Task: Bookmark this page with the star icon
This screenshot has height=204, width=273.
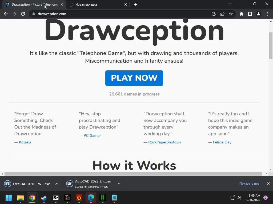Action: coord(231,14)
